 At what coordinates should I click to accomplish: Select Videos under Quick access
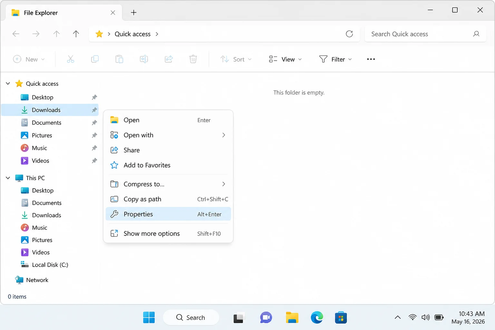tap(50, 160)
